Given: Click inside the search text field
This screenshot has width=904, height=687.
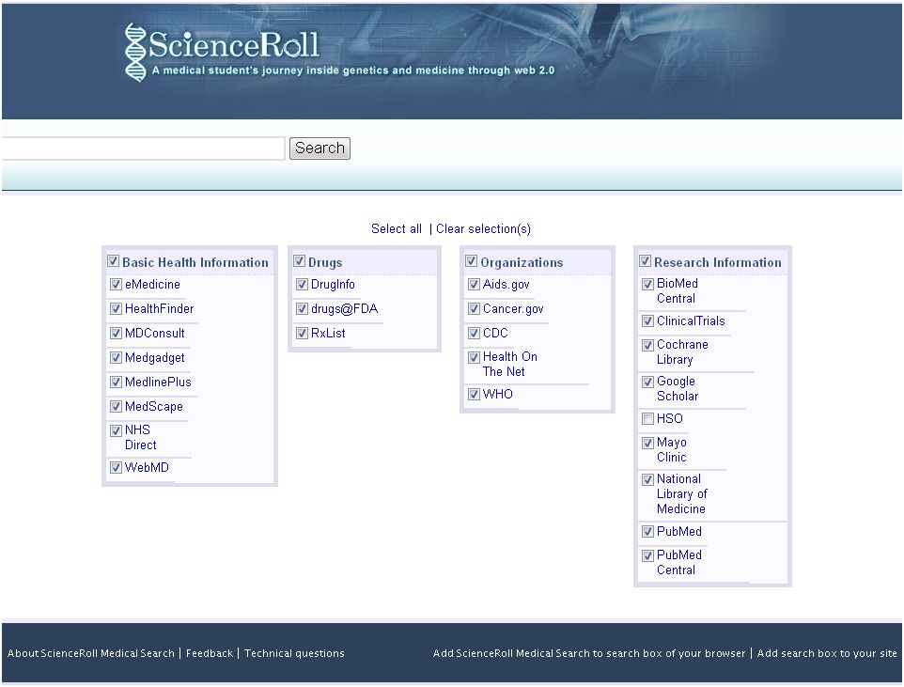Looking at the screenshot, I should 141,148.
